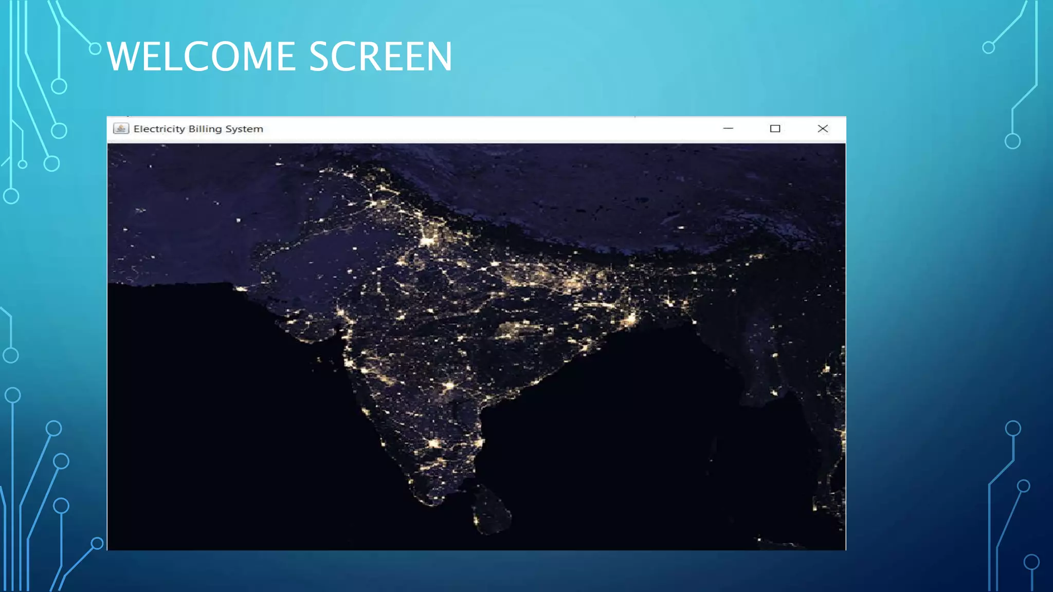The width and height of the screenshot is (1053, 592).
Task: Click the word 'Billing' in window title
Action: point(205,129)
